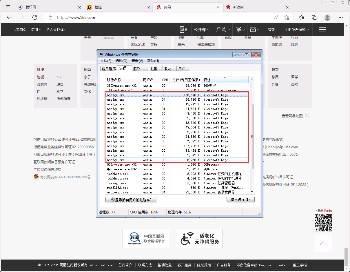This screenshot has height=272, width=350.
Task: Open the 文件(F) menu in Task Manager
Action: [x=106, y=61]
